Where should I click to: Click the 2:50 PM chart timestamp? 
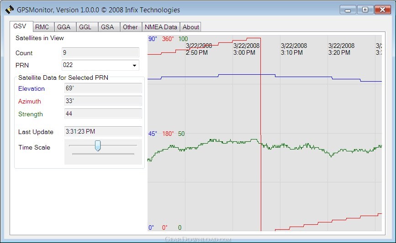pos(197,53)
